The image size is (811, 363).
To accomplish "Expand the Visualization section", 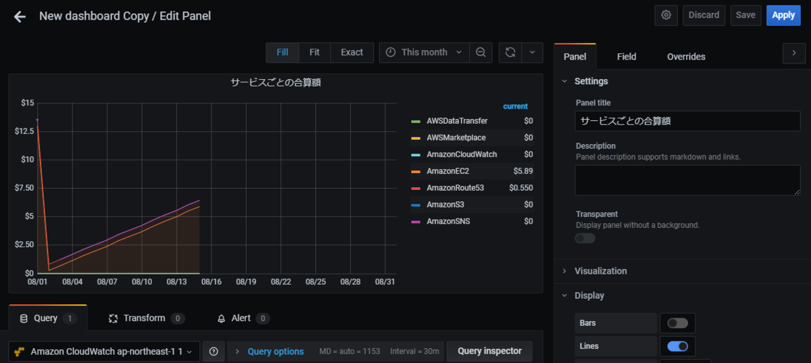I will click(x=600, y=271).
